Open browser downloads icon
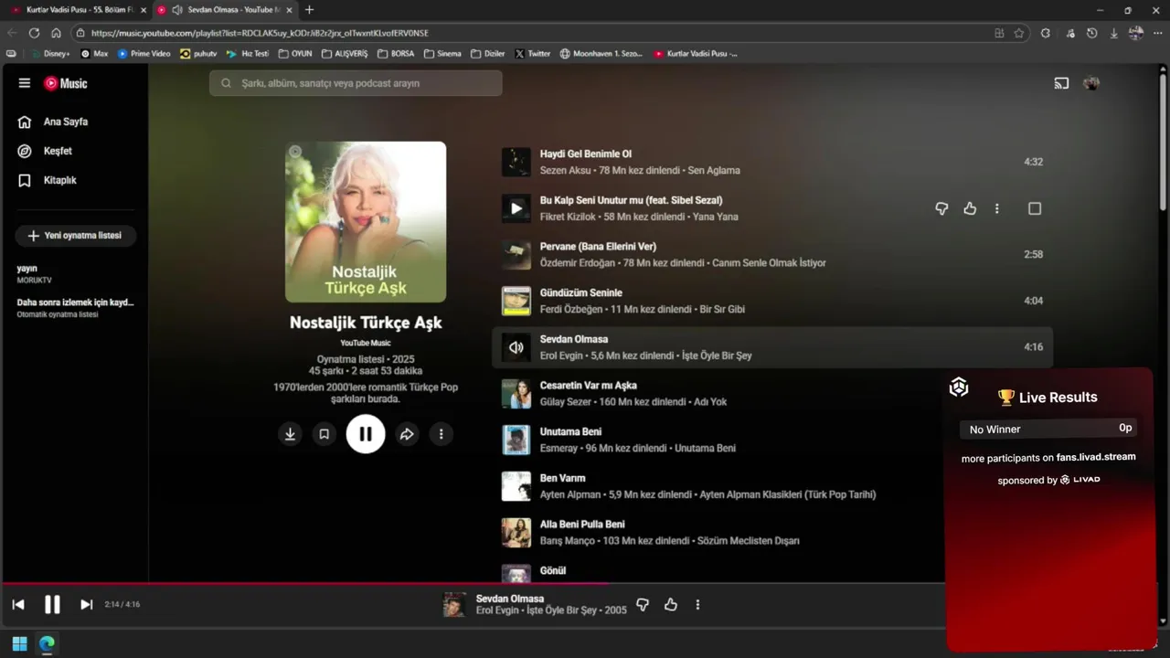 [x=1113, y=33]
